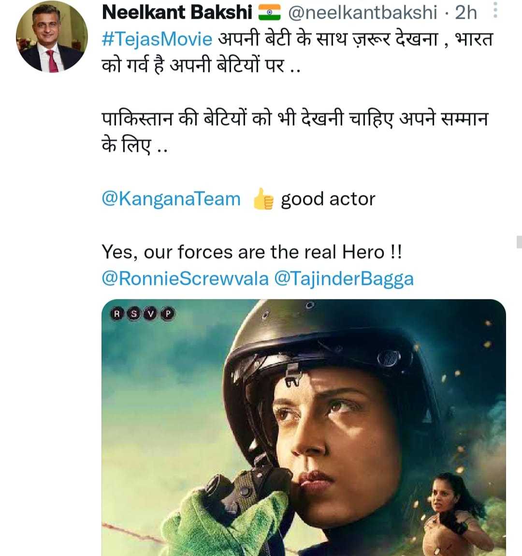522x556 pixels.
Task: Click the Indian flag emoji beside the name
Action: pos(269,13)
